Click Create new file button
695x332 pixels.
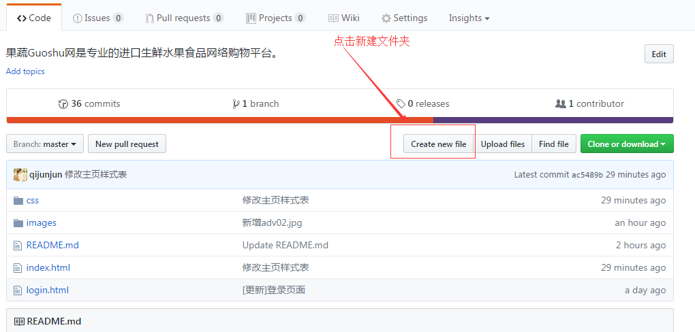[x=438, y=144]
